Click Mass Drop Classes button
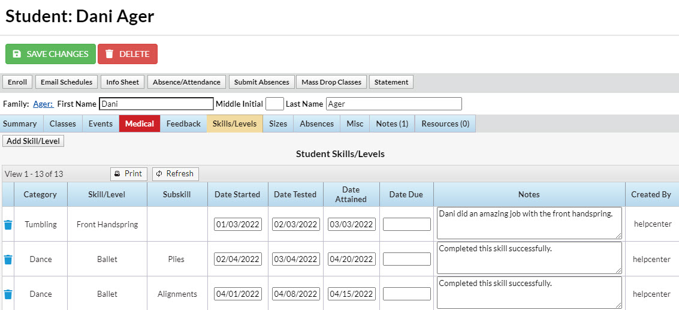 coord(331,82)
